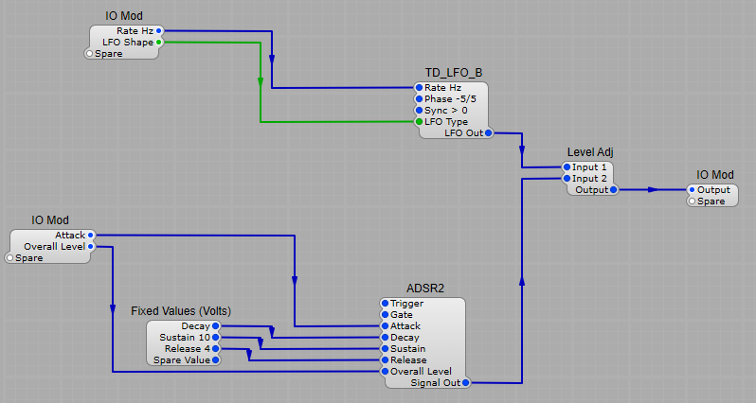756x403 pixels.
Task: Click the LFO Out pin on TD_LFO_B
Action: tap(489, 133)
